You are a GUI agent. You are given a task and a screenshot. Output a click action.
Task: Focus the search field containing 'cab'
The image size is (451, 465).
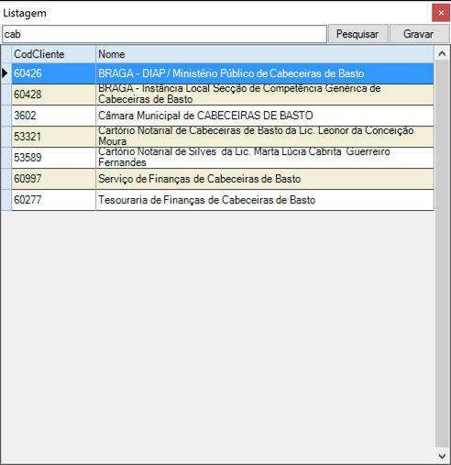(x=164, y=34)
